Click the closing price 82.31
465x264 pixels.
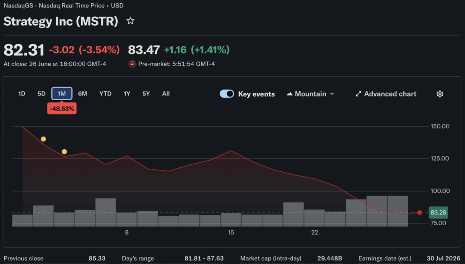[x=24, y=50]
